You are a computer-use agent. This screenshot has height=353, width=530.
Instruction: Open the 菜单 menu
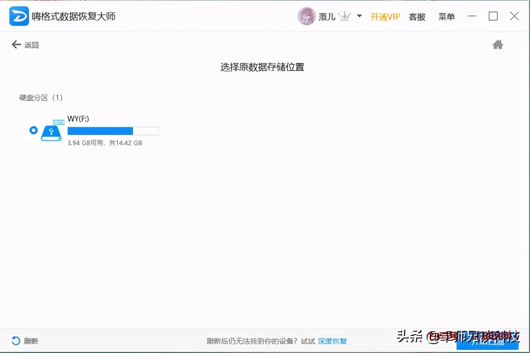446,16
